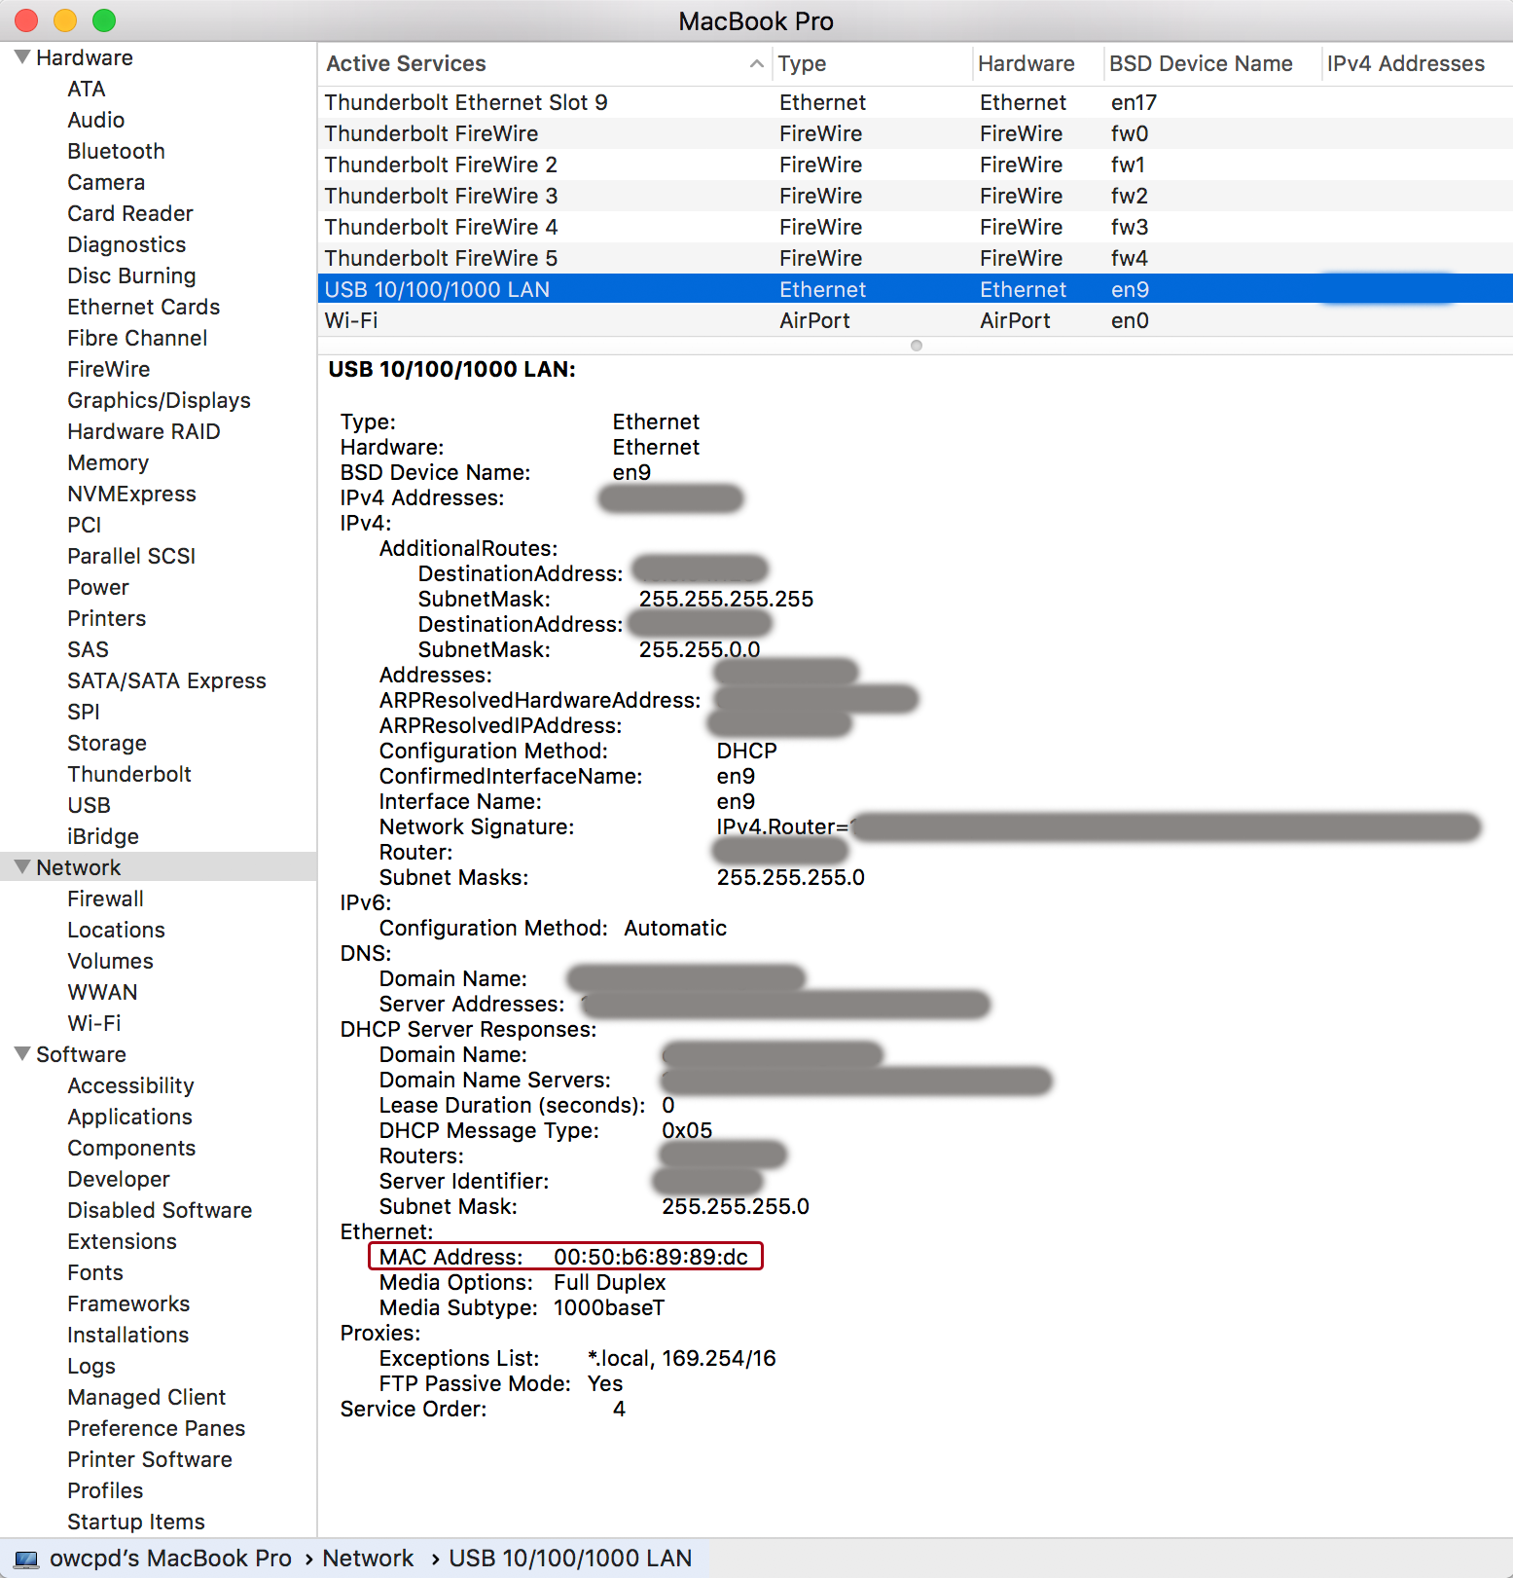Open WWAN under Network
This screenshot has height=1578, width=1513.
coord(102,992)
